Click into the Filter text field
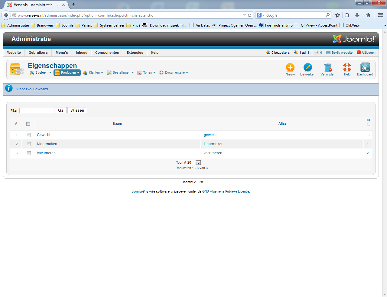387x297 pixels. pos(37,110)
